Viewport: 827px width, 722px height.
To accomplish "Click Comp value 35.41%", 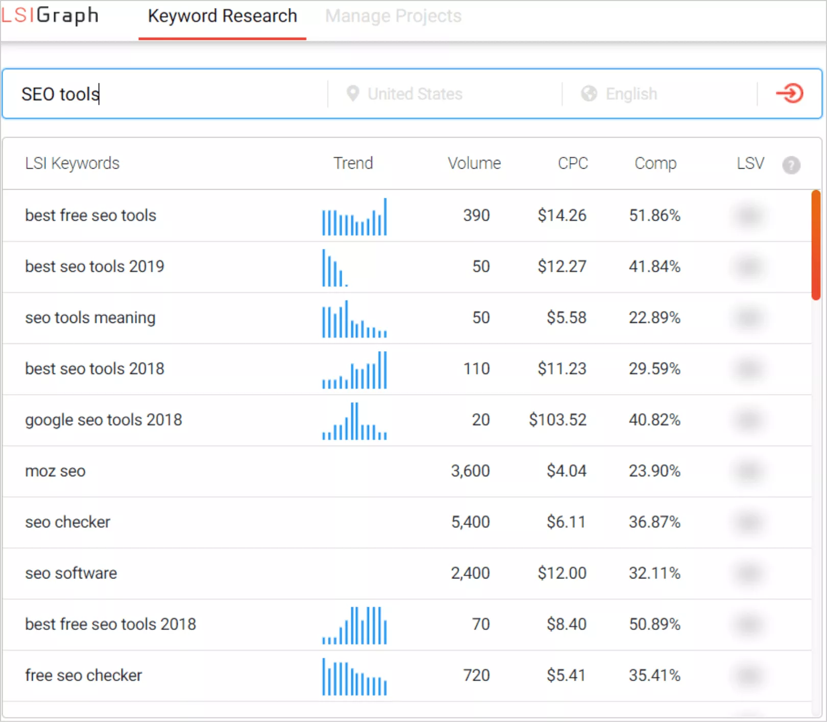I will [654, 675].
